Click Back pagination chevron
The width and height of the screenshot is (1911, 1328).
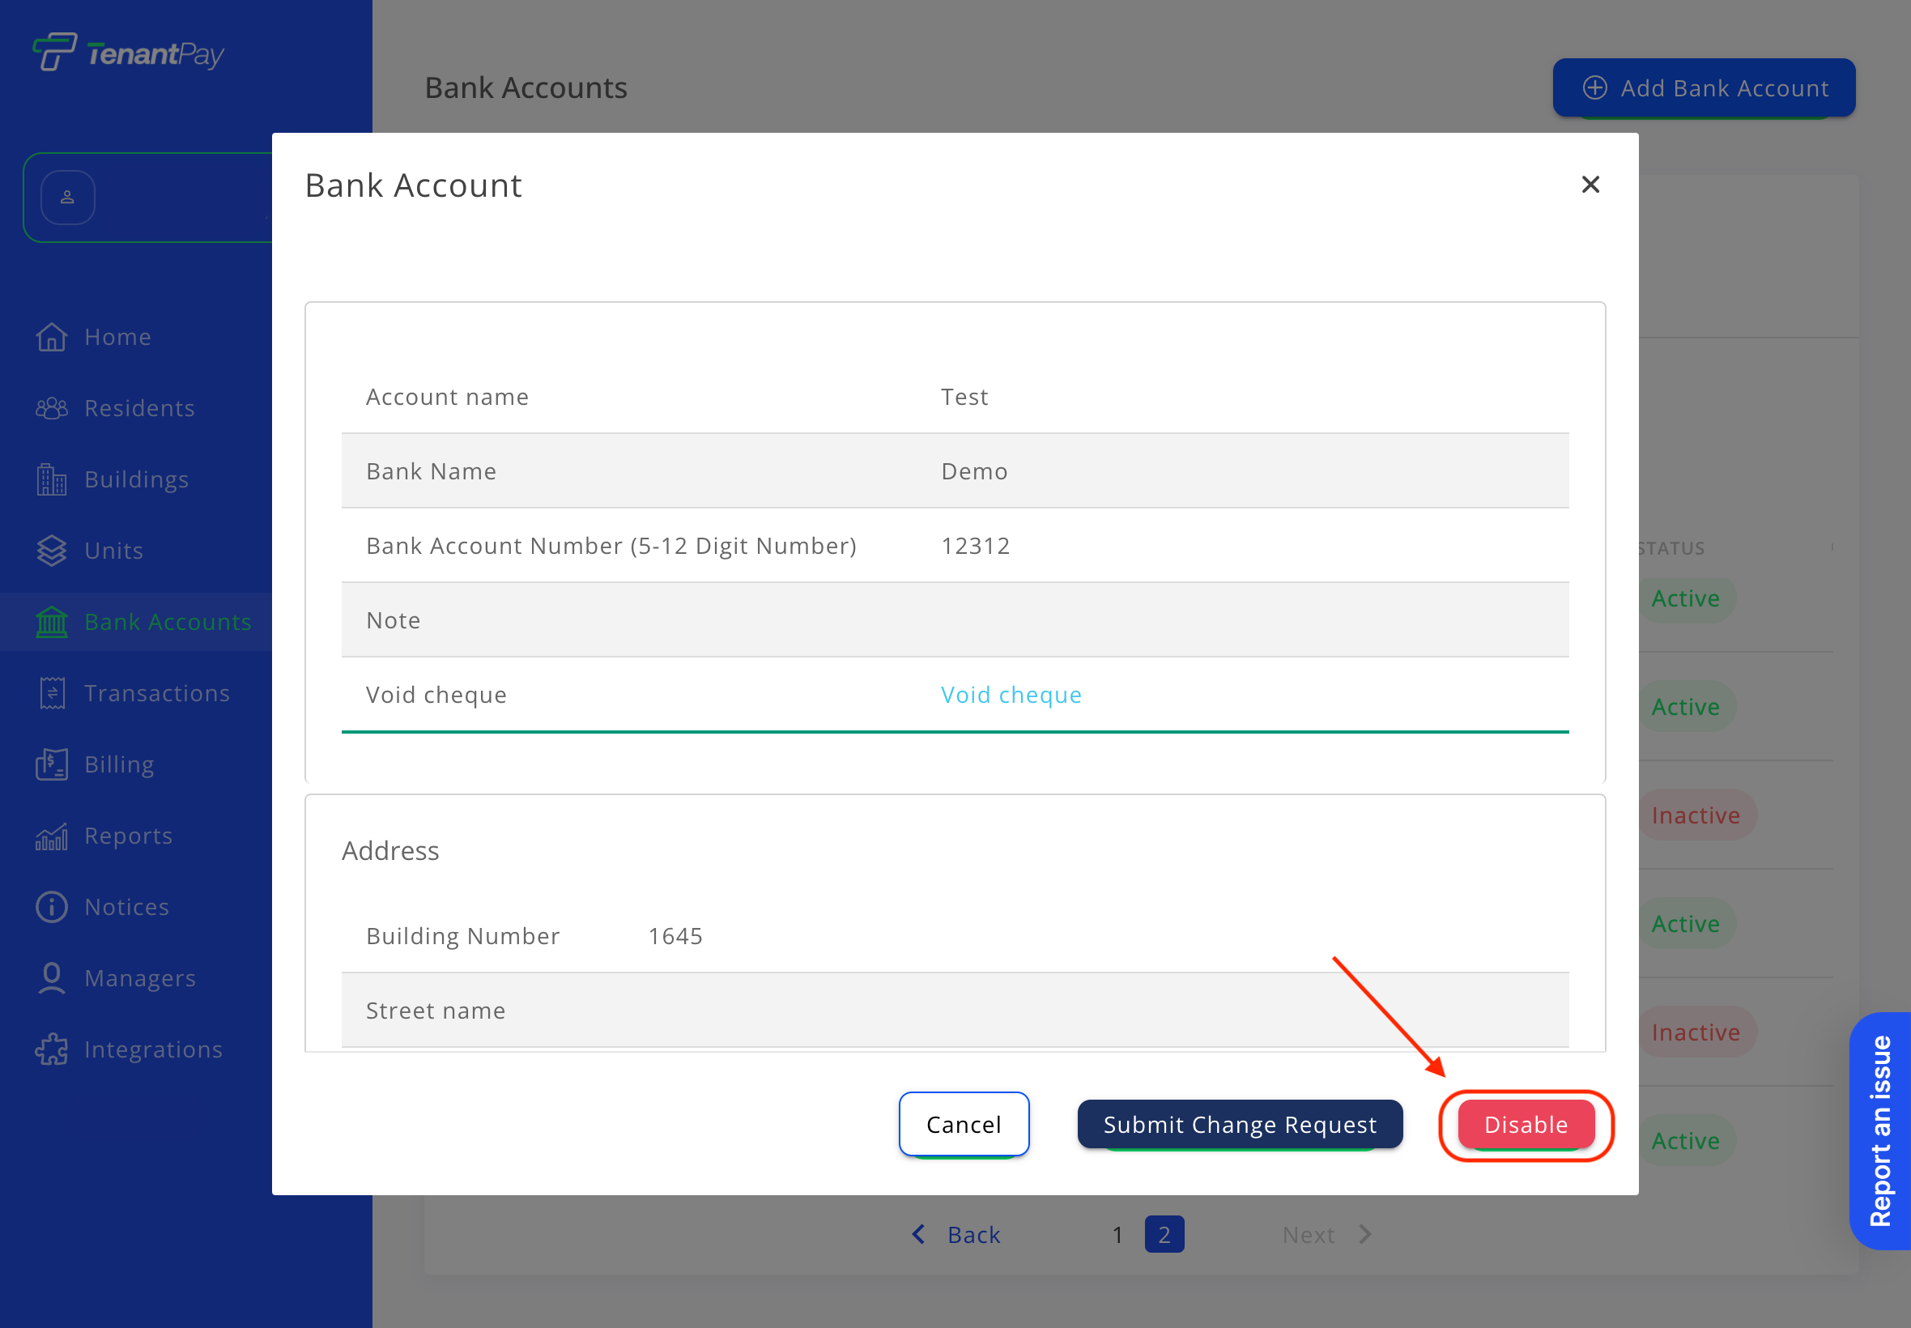[x=918, y=1234]
